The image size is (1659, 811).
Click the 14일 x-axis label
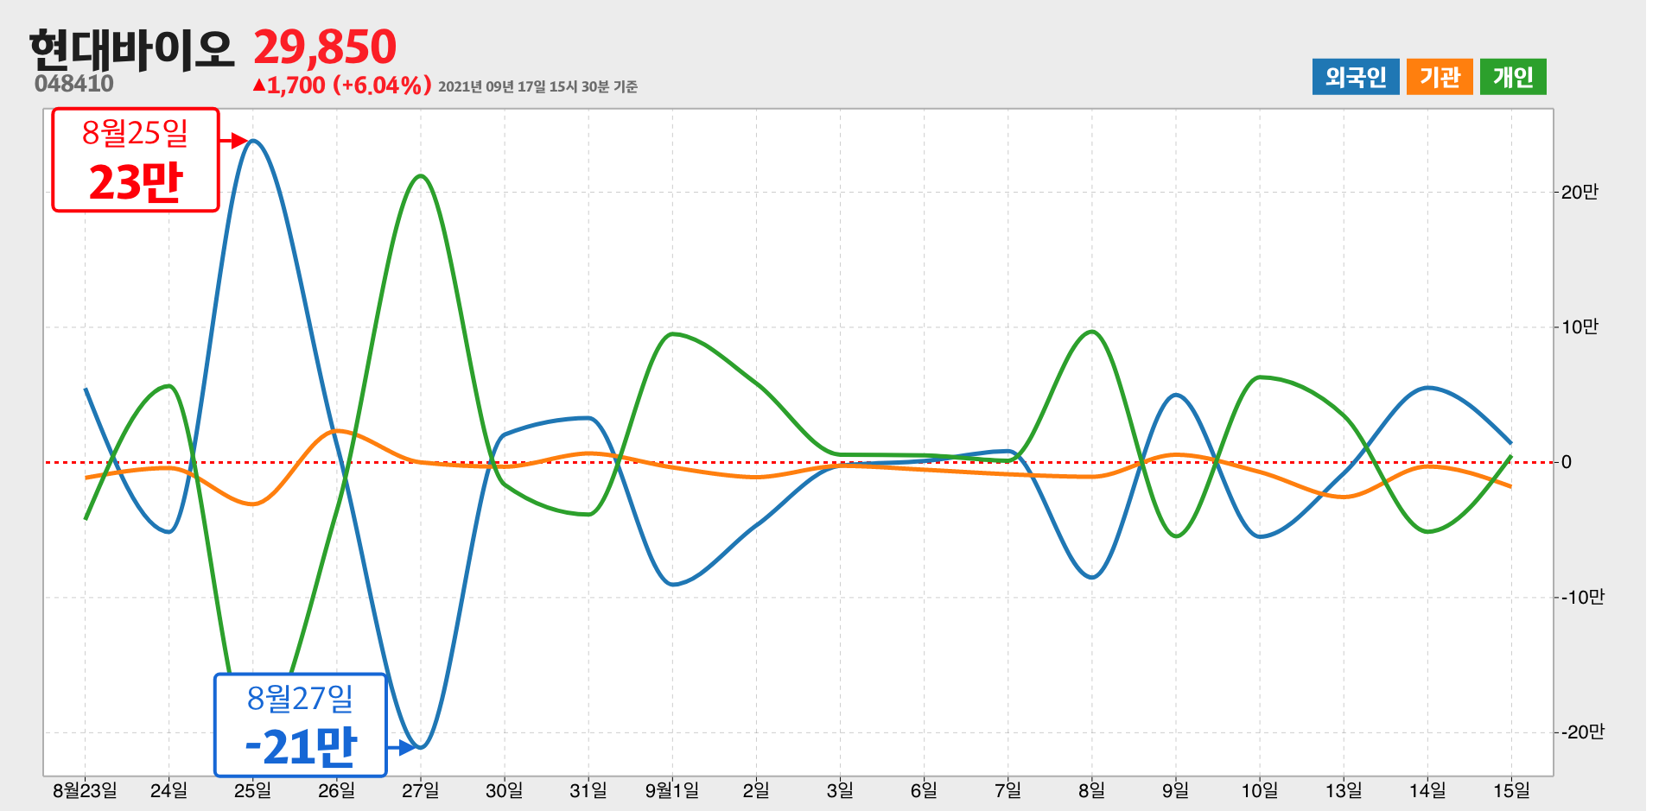pos(1427,790)
